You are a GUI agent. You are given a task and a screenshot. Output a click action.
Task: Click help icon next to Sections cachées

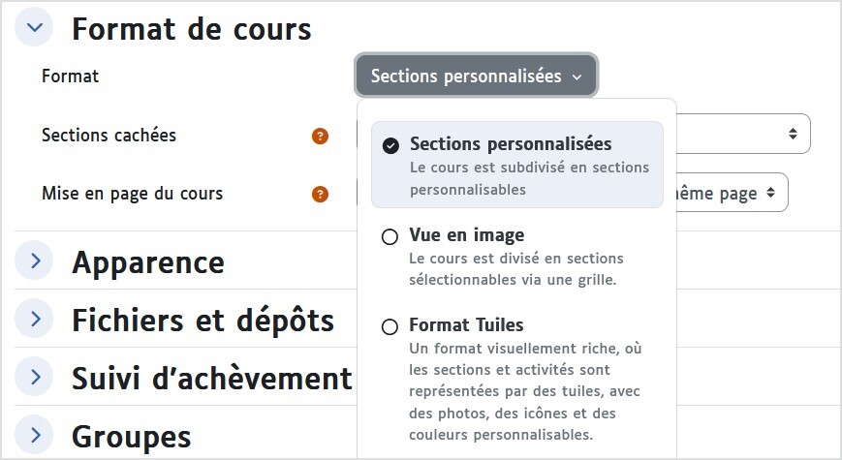pyautogui.click(x=320, y=137)
